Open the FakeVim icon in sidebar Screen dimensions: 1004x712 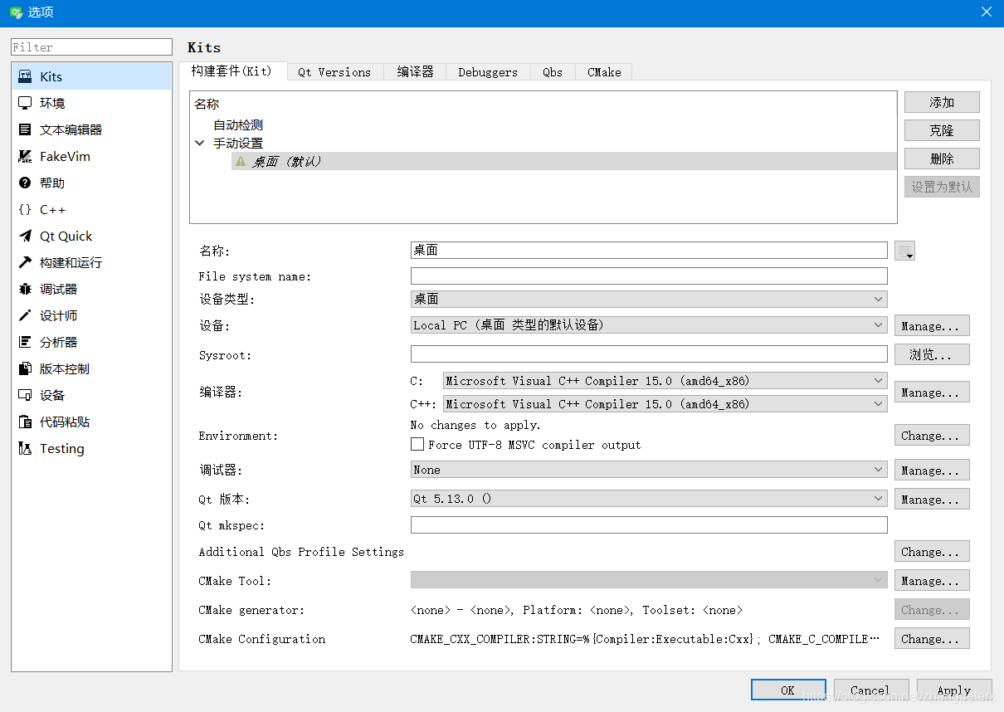click(25, 156)
